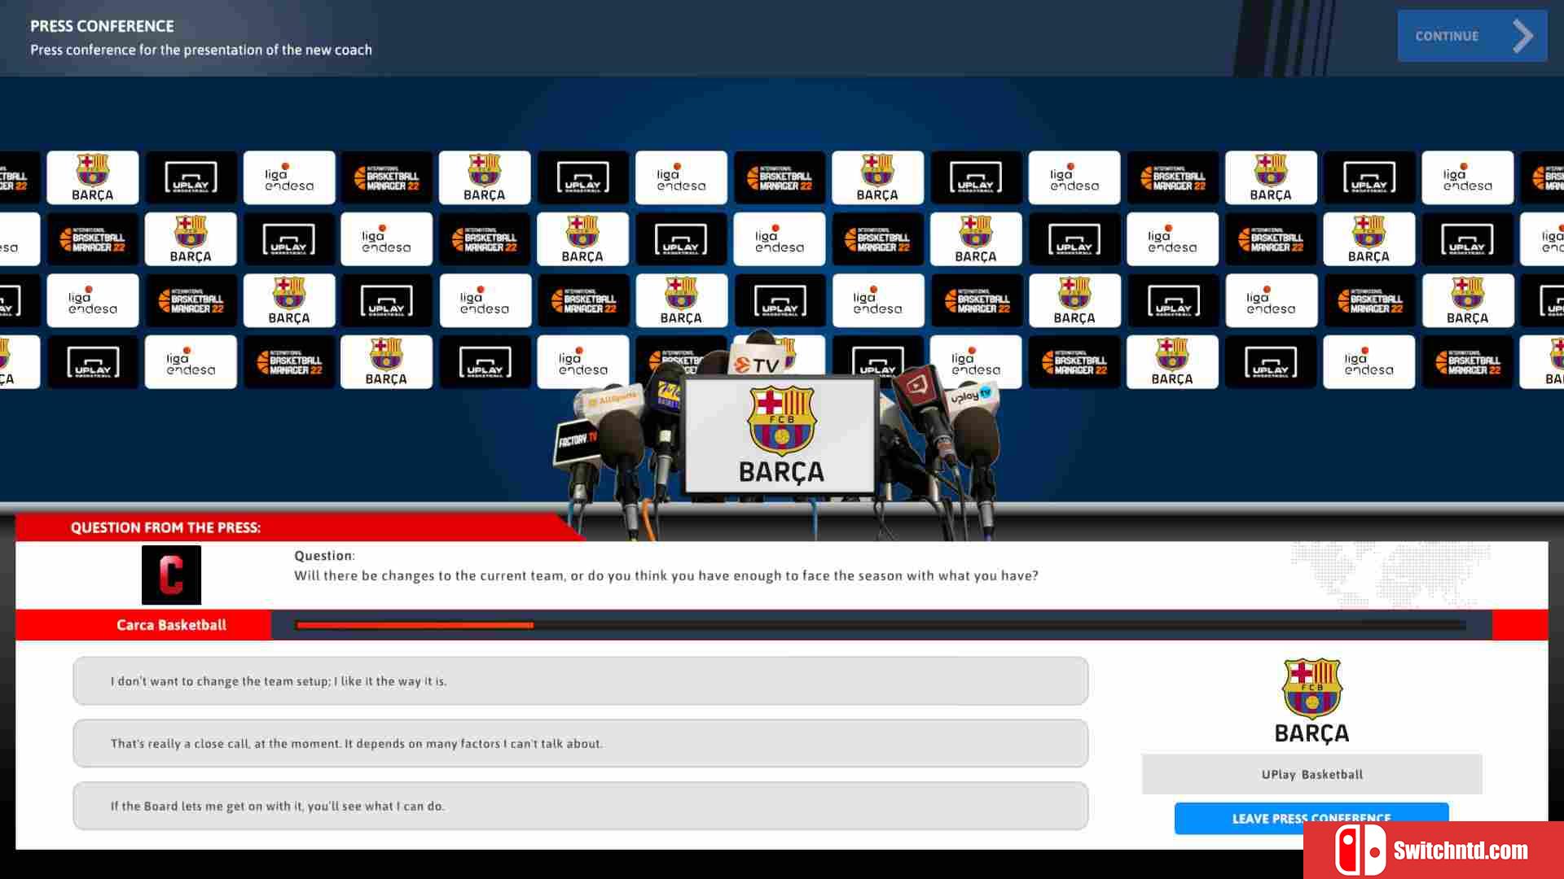Click the arrow chevron next to Continue
1564x879 pixels.
coord(1522,36)
